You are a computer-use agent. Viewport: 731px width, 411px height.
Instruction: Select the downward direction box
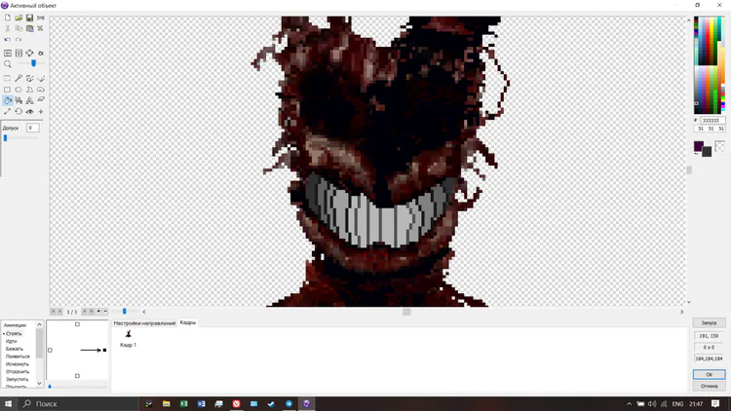(x=77, y=376)
